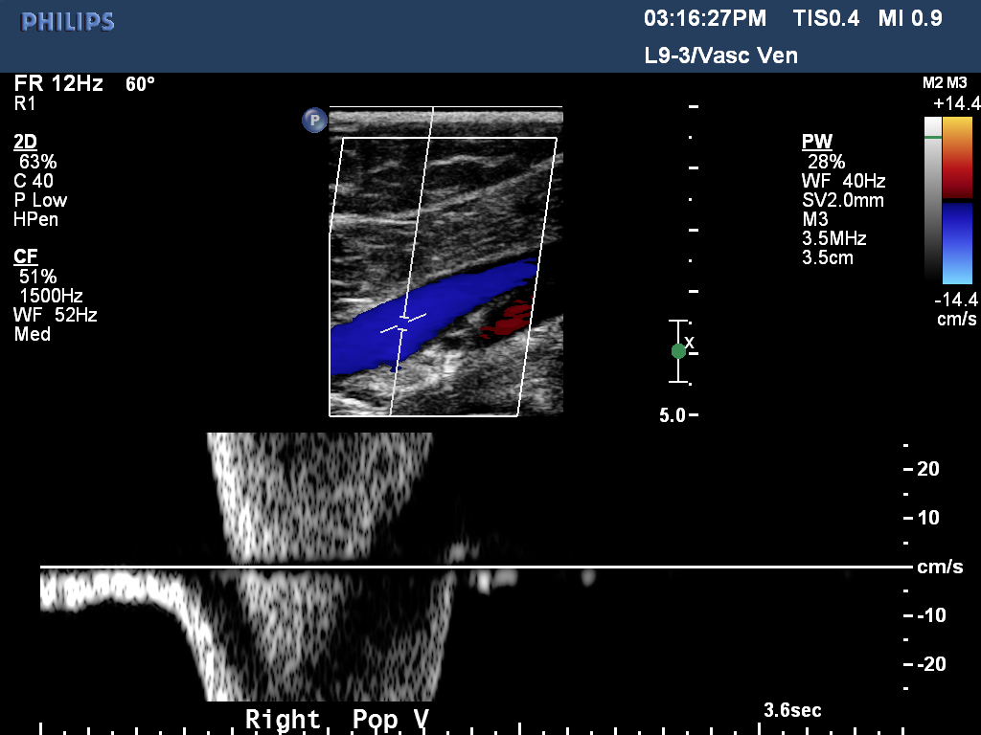Click the blue P orientation marker
The height and width of the screenshot is (735, 981).
coord(314,121)
